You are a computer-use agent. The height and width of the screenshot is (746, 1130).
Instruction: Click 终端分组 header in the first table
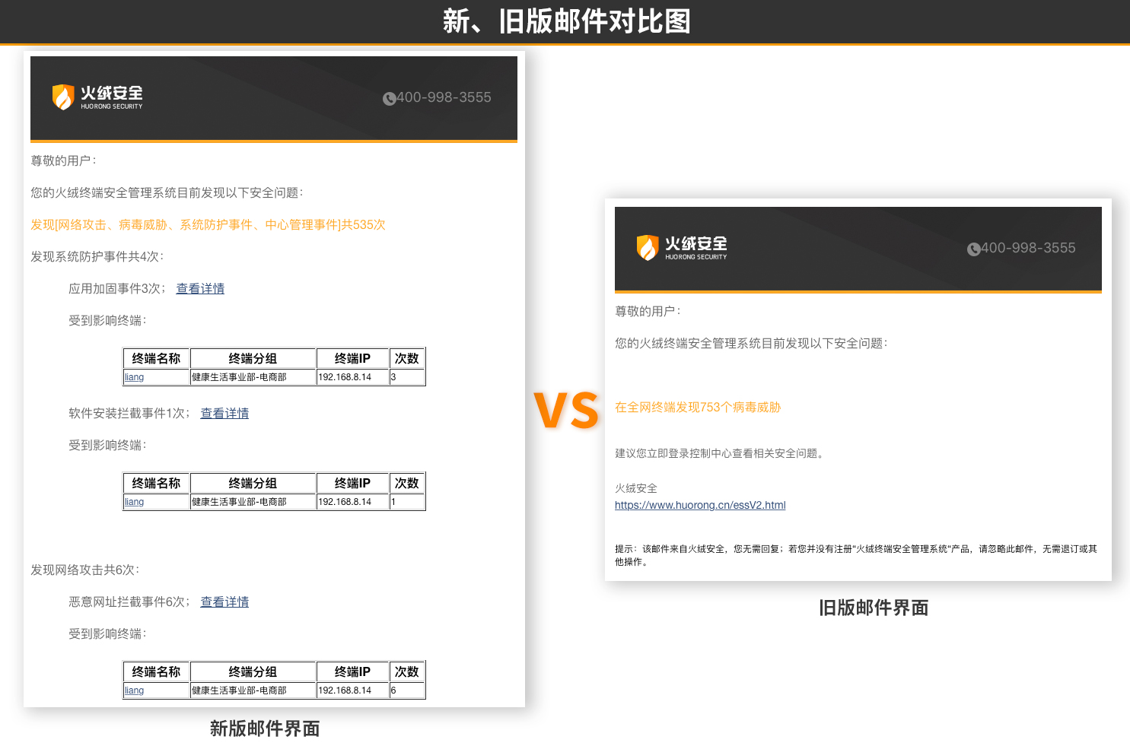coord(253,358)
